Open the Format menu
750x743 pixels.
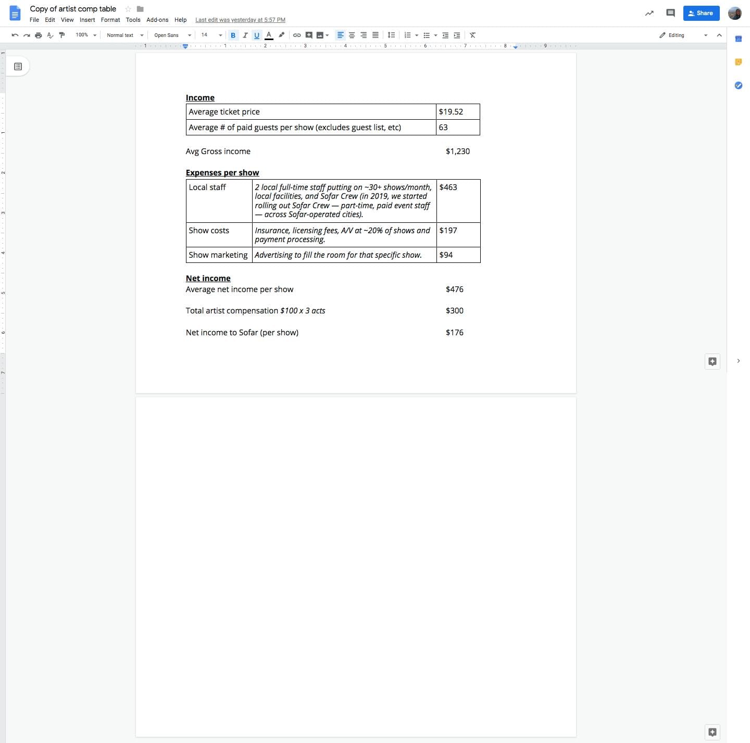(x=110, y=20)
